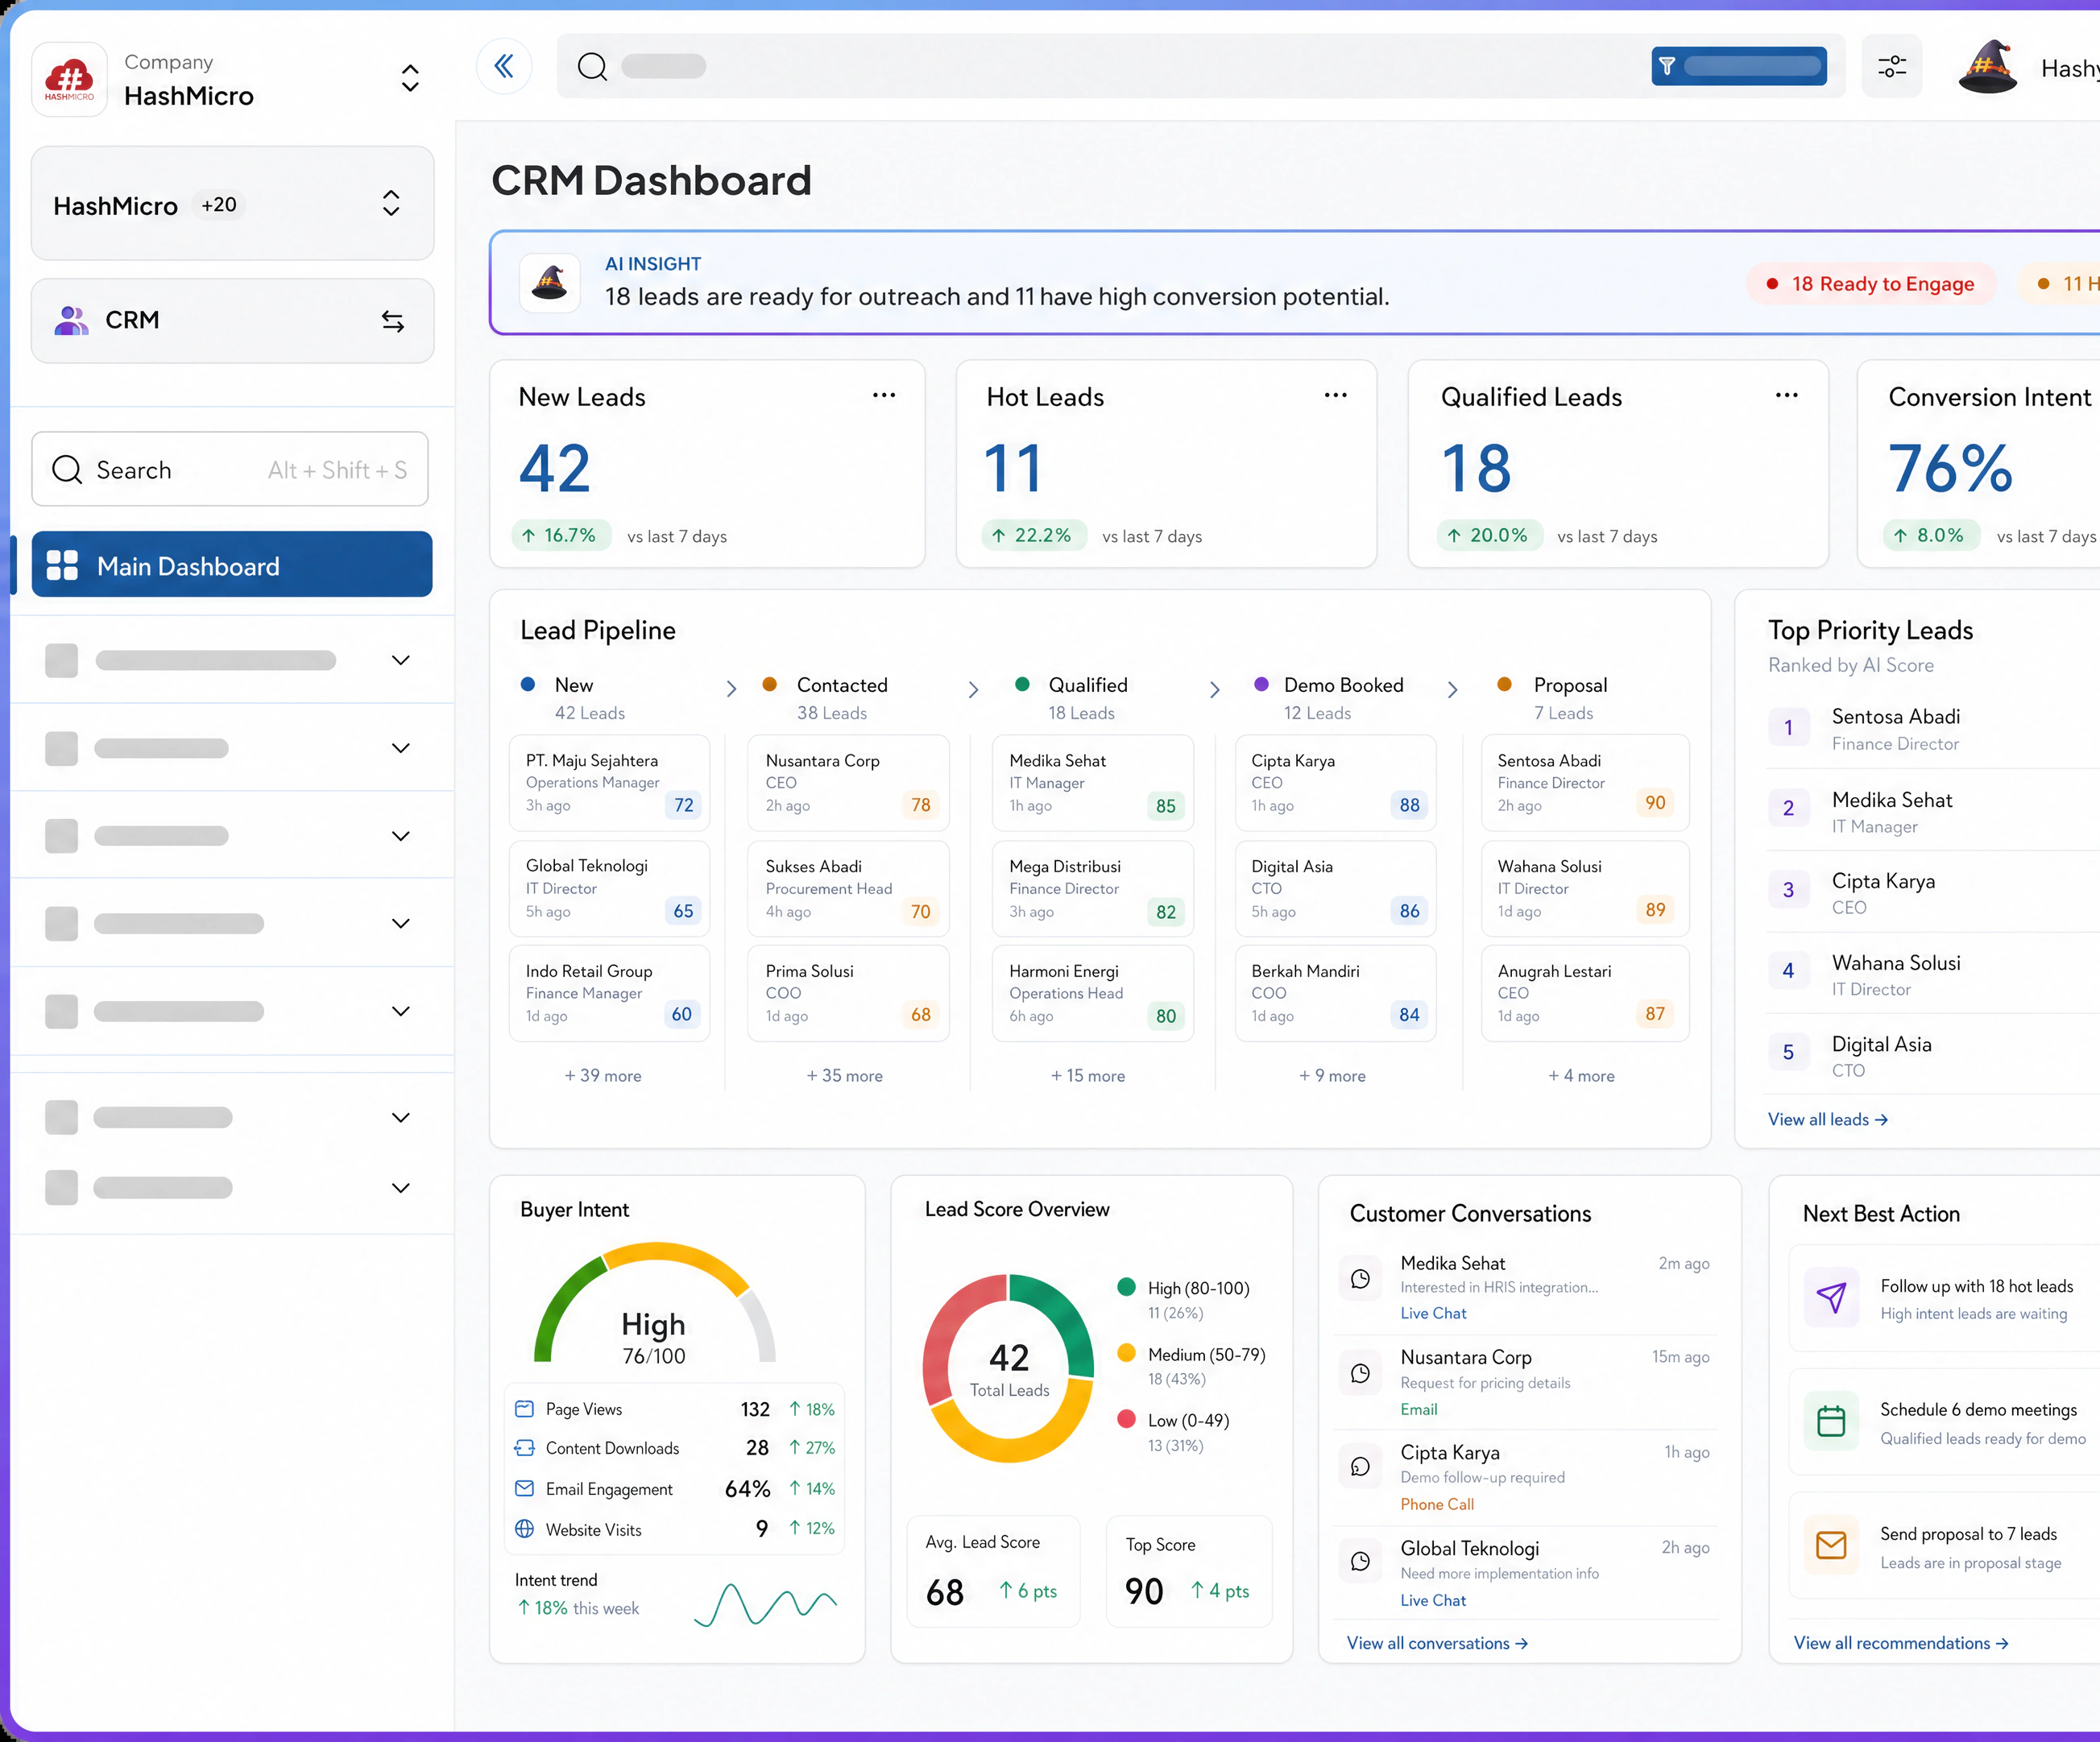This screenshot has width=2100, height=1742.
Task: Open the sliders settings icon
Action: click(1891, 66)
